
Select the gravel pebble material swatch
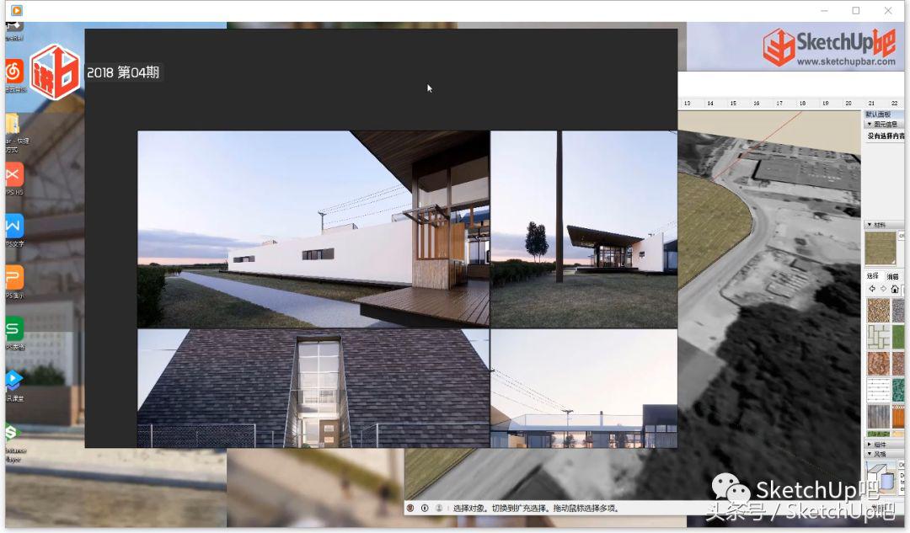pos(878,311)
